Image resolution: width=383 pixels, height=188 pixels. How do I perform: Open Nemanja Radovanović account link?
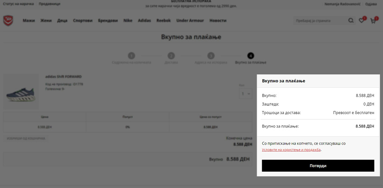pos(343,4)
